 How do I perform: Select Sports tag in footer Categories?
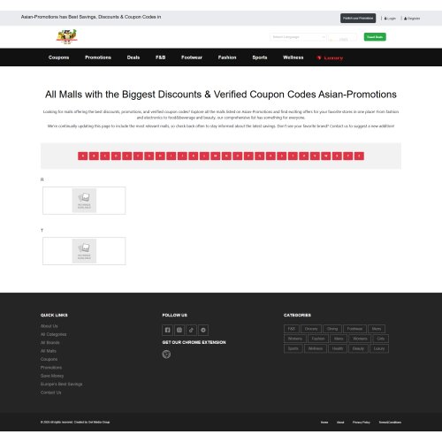[x=293, y=348]
